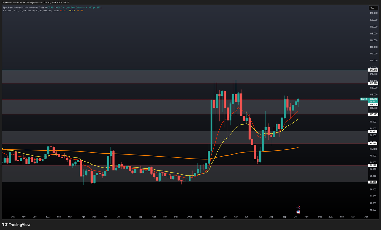The width and height of the screenshot is (381, 230).
Task: Select the 118.720 price level label
Action: [373, 83]
